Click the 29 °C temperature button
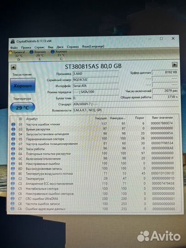The image size is (186, 248). tap(23, 108)
